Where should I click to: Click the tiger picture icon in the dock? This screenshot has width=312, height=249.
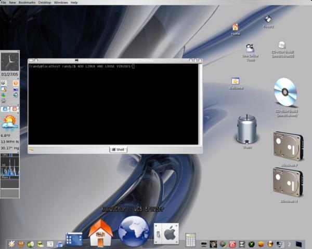[x=213, y=244]
